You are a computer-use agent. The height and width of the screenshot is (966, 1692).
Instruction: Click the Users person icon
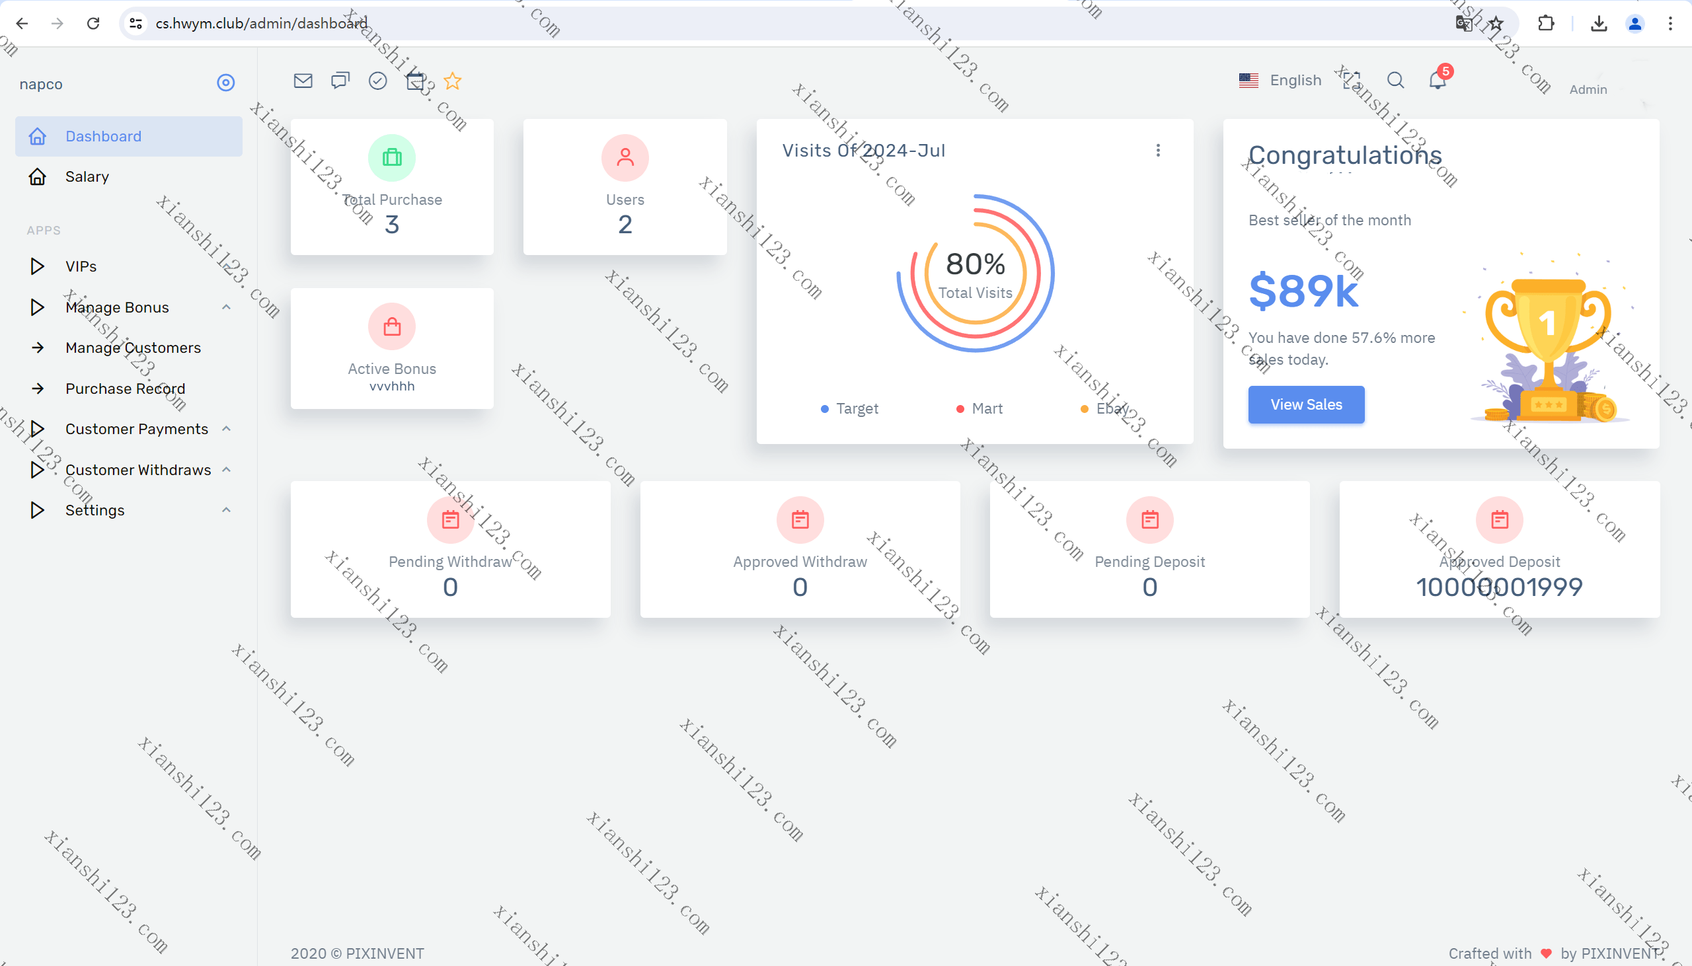(625, 158)
